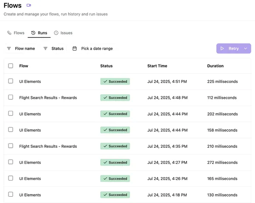The width and height of the screenshot is (255, 203).
Task: Click the filter icon beside Flow name
Action: (9, 48)
